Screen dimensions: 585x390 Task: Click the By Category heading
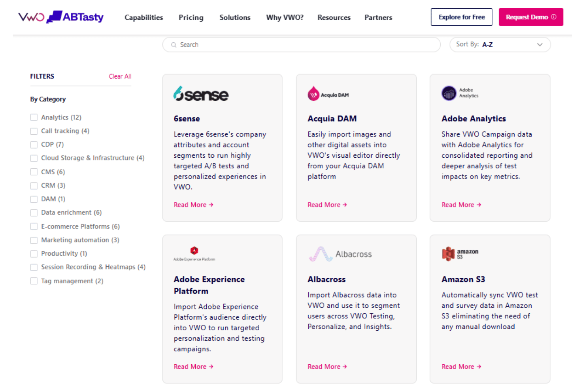pos(48,99)
